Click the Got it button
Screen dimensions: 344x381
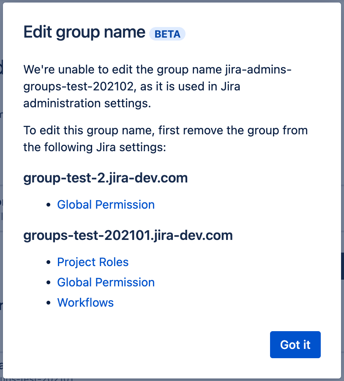pyautogui.click(x=295, y=345)
